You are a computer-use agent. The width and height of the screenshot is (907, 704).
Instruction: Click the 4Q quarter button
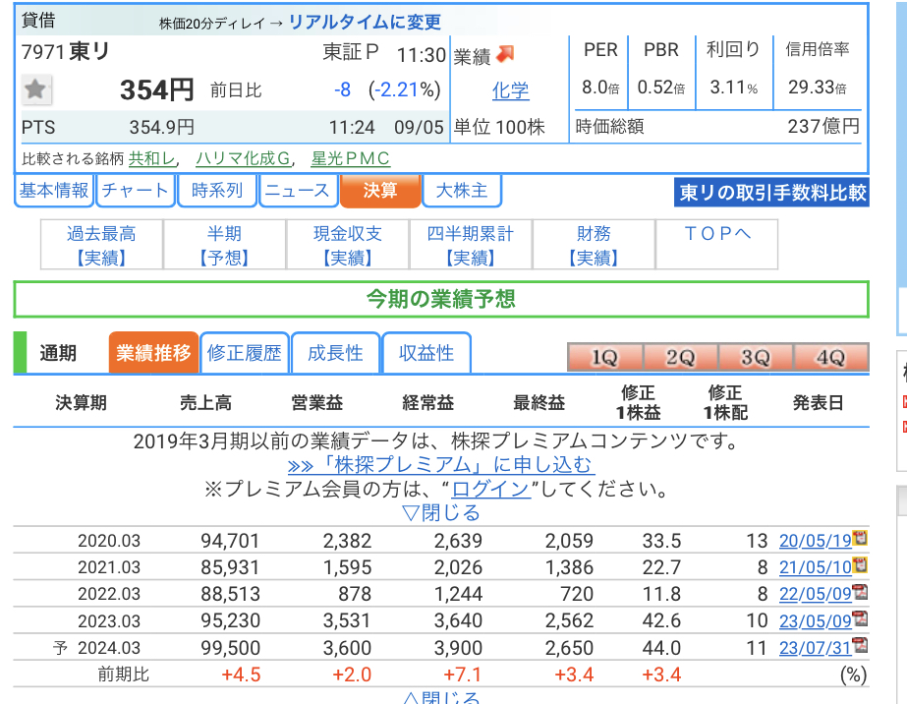831,357
